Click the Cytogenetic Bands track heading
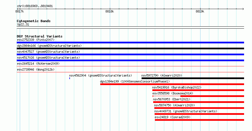Image resolution: width=252 pixels, height=131 pixels. click(34, 21)
